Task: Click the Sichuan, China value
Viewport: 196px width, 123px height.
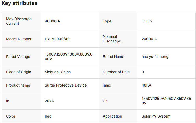Action: pyautogui.click(x=58, y=72)
